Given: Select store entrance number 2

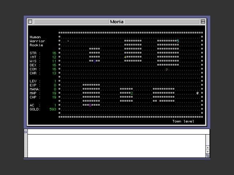Looking at the screenshot, I should [132, 93].
